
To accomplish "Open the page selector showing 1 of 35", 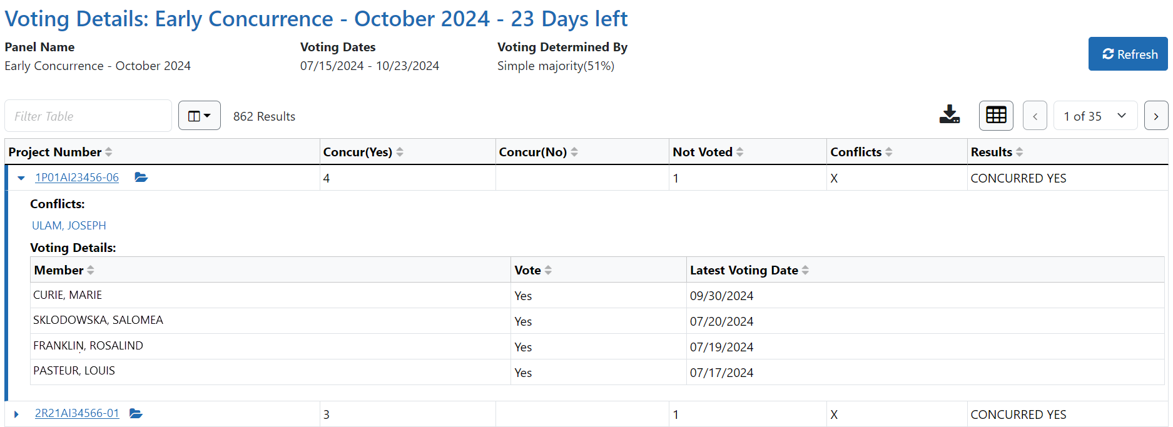I will [1095, 116].
